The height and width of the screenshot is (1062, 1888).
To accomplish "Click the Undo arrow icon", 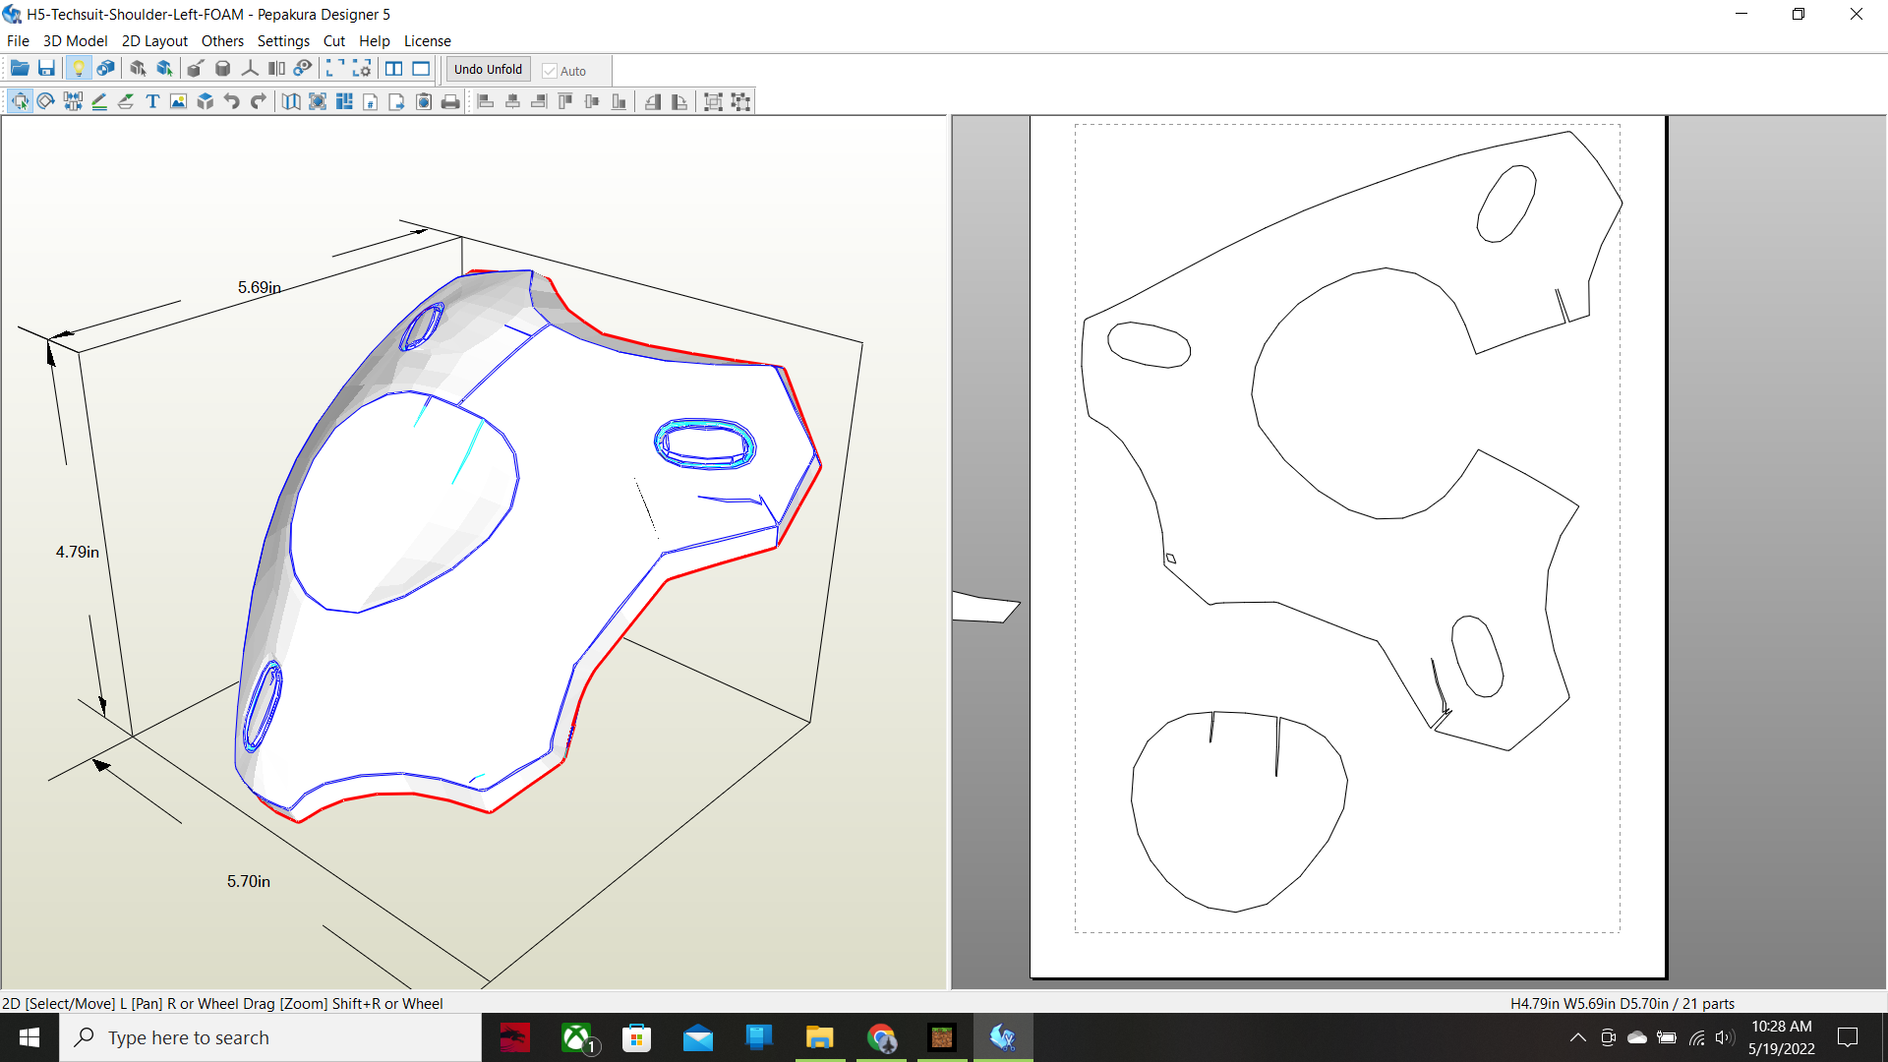I will [x=232, y=101].
